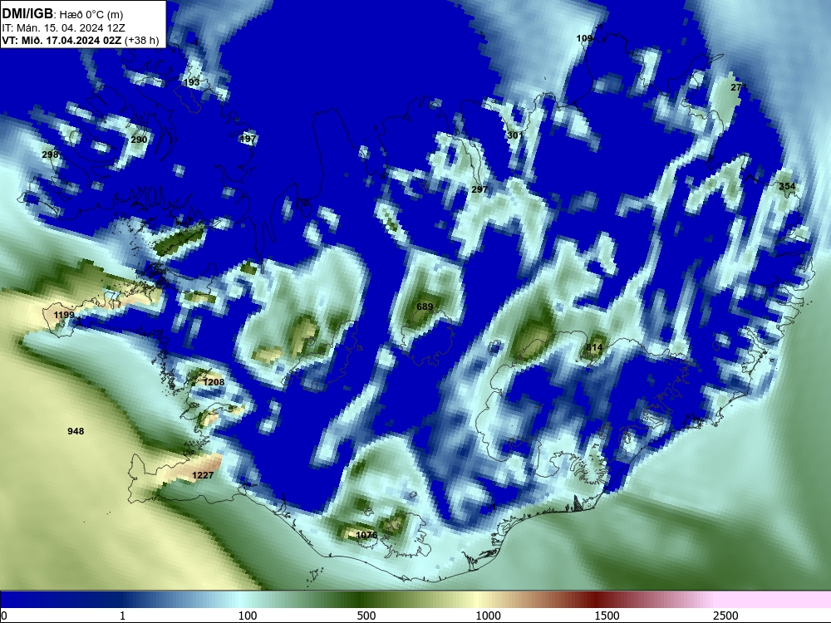Click the map value label 689

(425, 307)
